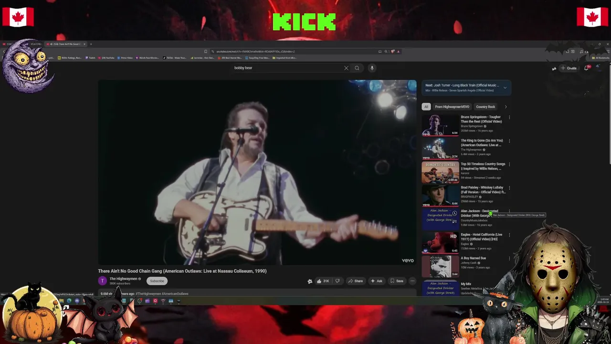
Task: Open The Highwaymen channel name link
Action: pos(123,279)
